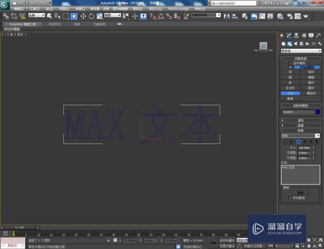Activate the Select and Rotate tool
324x249 pixels.
tap(92, 16)
